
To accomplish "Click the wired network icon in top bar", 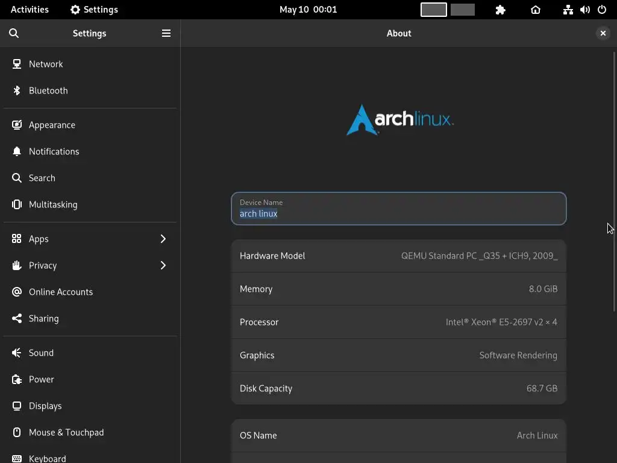I will coord(568,10).
